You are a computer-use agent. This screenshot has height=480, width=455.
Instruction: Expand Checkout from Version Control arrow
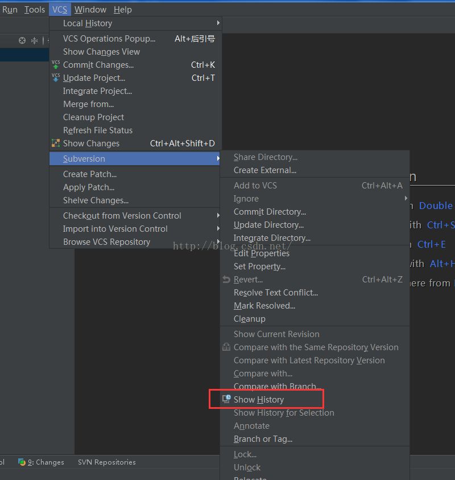coord(218,215)
